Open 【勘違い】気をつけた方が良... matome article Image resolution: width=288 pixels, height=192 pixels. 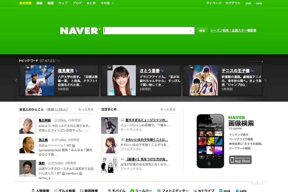coord(147,159)
